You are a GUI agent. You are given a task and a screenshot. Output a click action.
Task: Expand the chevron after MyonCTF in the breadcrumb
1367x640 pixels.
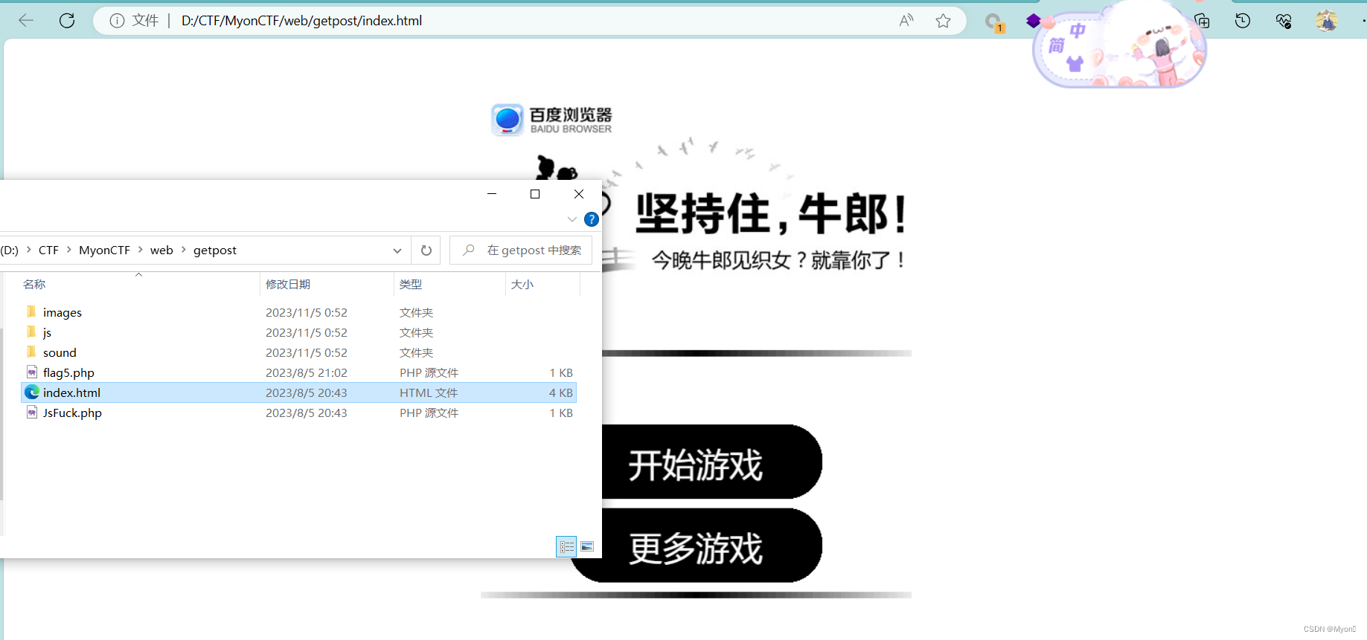pyautogui.click(x=140, y=250)
